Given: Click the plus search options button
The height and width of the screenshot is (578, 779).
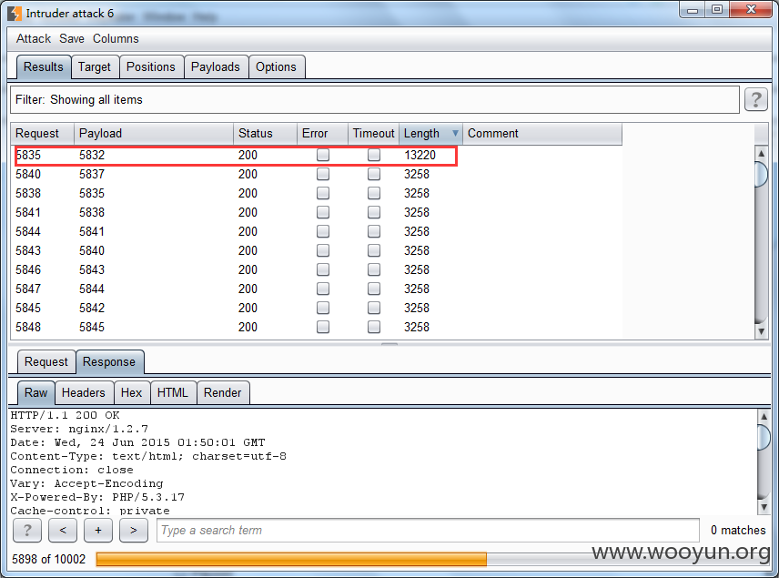Looking at the screenshot, I should [98, 531].
